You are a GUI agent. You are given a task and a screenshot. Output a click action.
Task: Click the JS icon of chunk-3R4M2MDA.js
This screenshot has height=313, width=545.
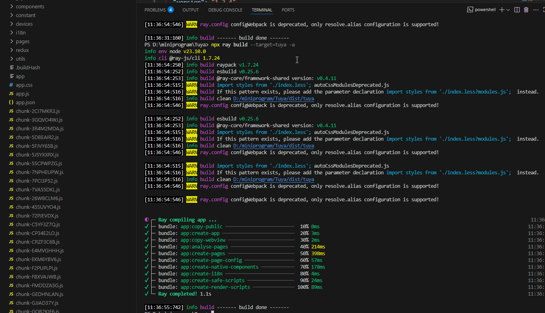[11, 128]
